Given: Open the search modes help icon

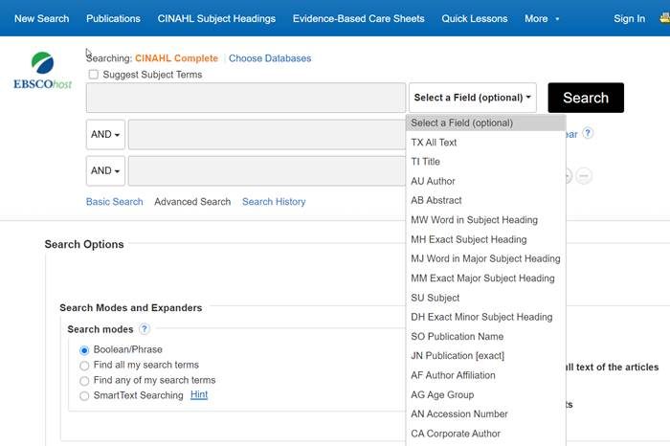Looking at the screenshot, I should (x=145, y=329).
